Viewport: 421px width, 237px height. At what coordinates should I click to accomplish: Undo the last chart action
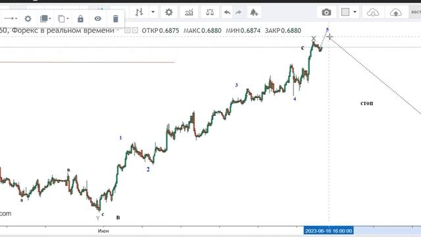coord(227,13)
